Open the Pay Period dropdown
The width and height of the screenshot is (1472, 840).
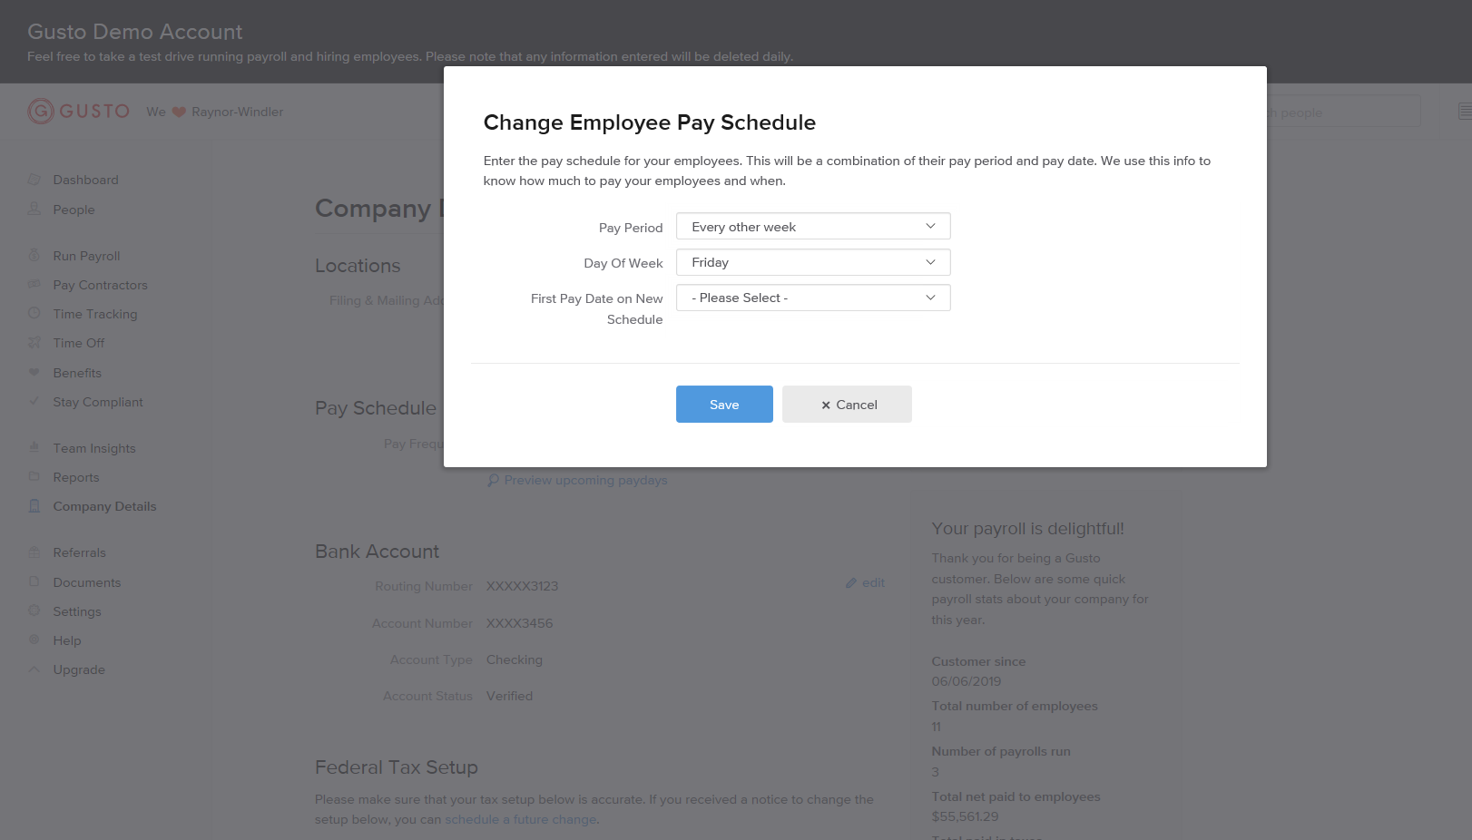pos(811,226)
